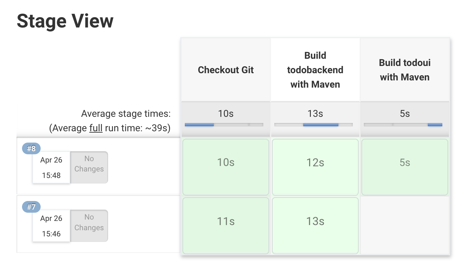Click the underlined "full" run time text
This screenshot has width=464, height=268.
click(96, 129)
